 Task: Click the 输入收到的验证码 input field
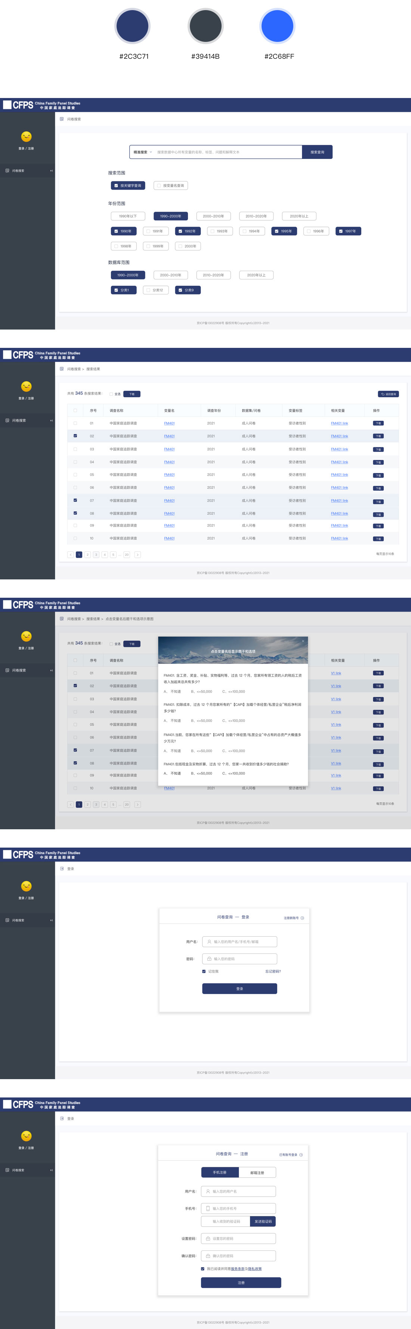pos(226,1221)
